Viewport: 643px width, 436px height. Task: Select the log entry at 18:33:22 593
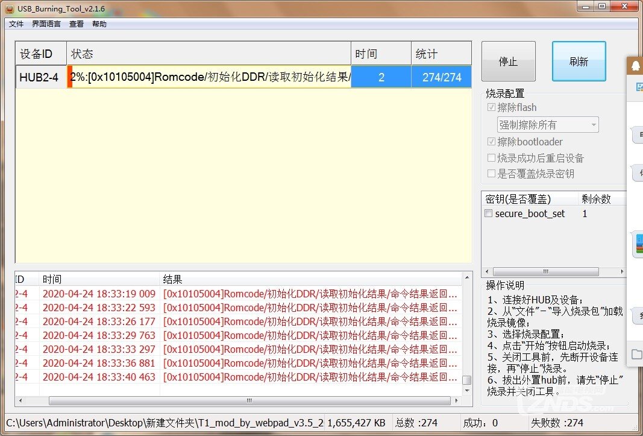238,308
